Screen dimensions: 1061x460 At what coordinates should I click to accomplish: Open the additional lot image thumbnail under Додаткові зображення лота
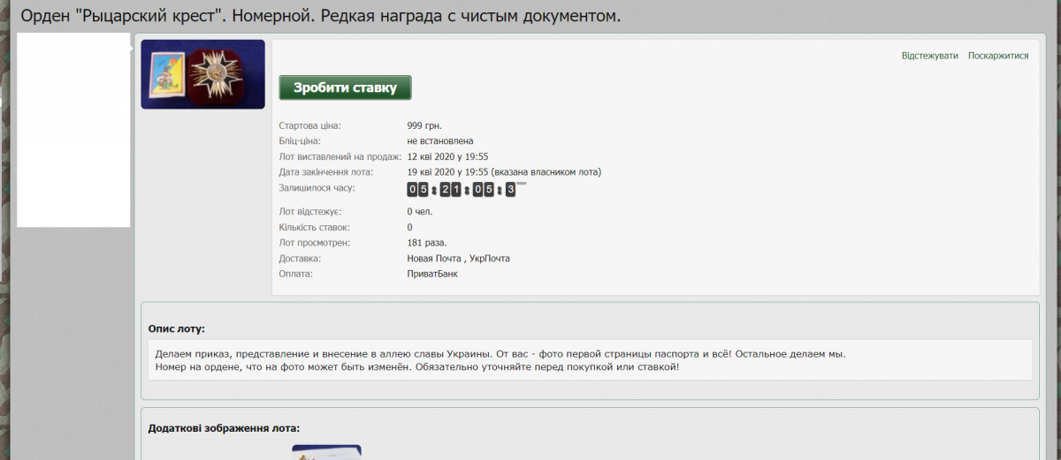(326, 452)
